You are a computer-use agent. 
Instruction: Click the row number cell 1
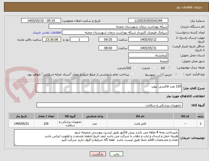[x=200, y=124]
